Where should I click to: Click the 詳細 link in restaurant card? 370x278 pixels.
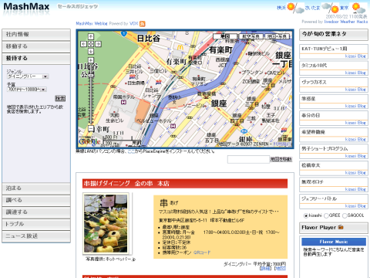265,268
